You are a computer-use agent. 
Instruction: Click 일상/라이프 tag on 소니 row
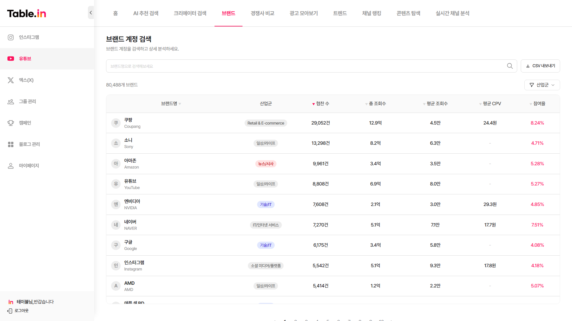(x=266, y=143)
